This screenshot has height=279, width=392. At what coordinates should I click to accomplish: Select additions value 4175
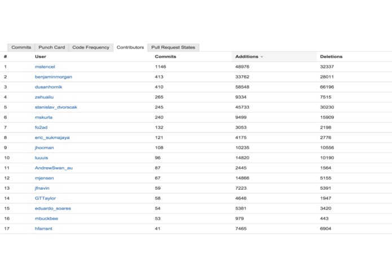coord(241,138)
